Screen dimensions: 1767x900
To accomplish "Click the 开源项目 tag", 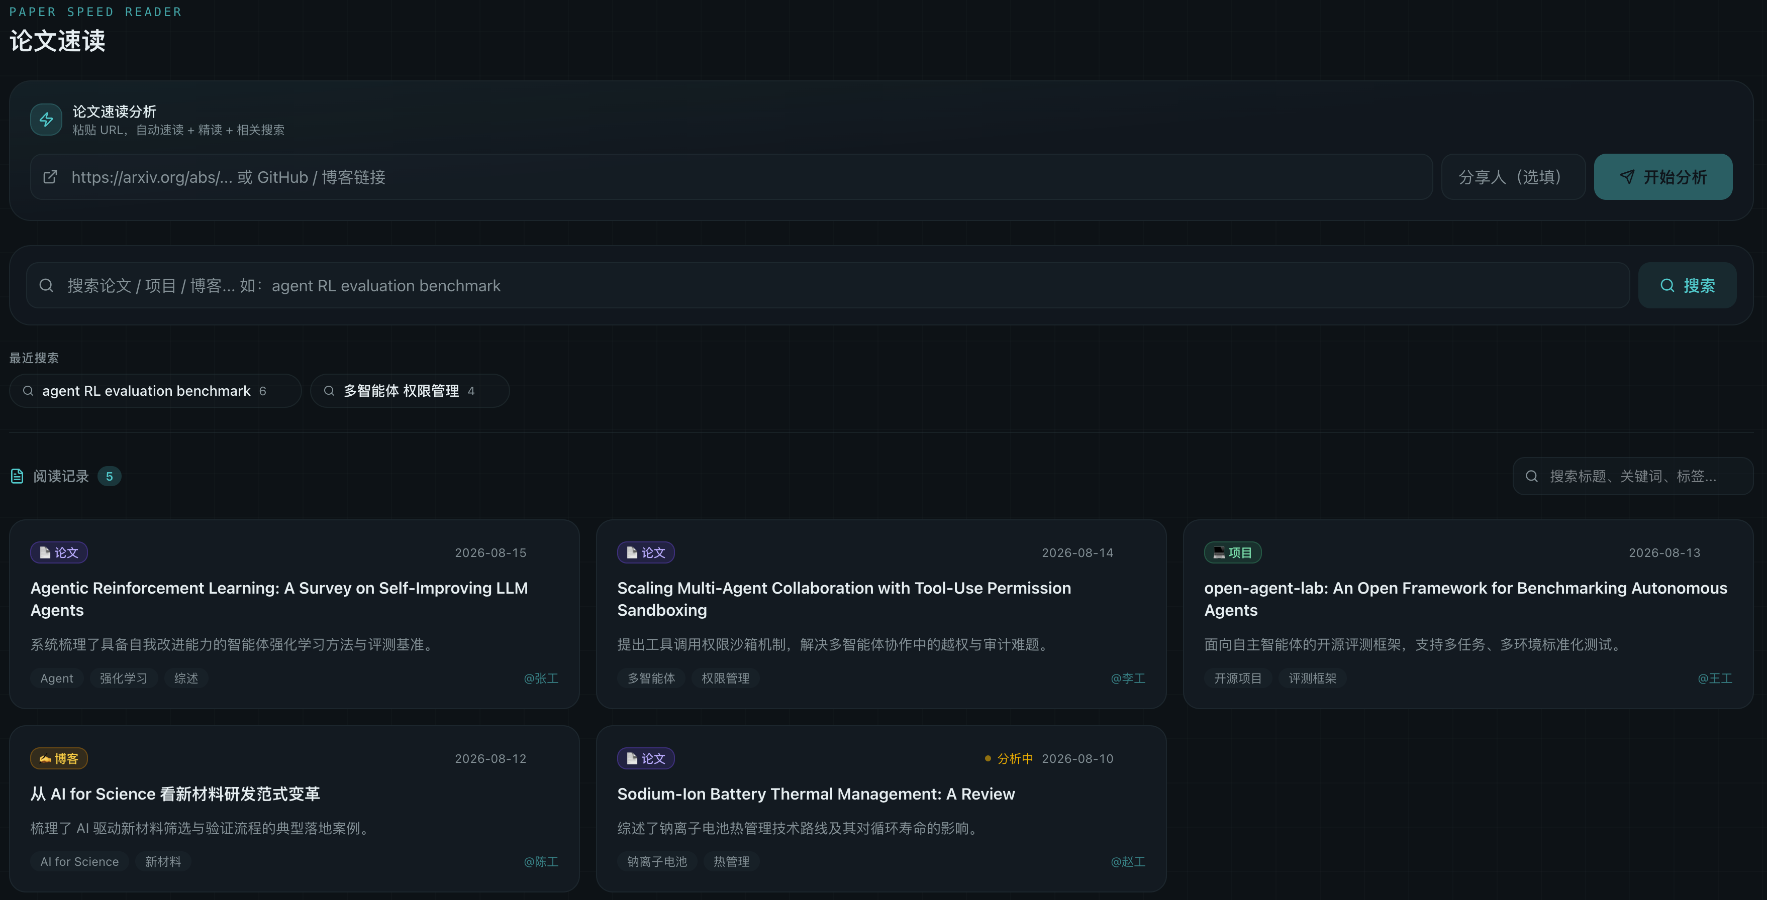I will (x=1237, y=678).
